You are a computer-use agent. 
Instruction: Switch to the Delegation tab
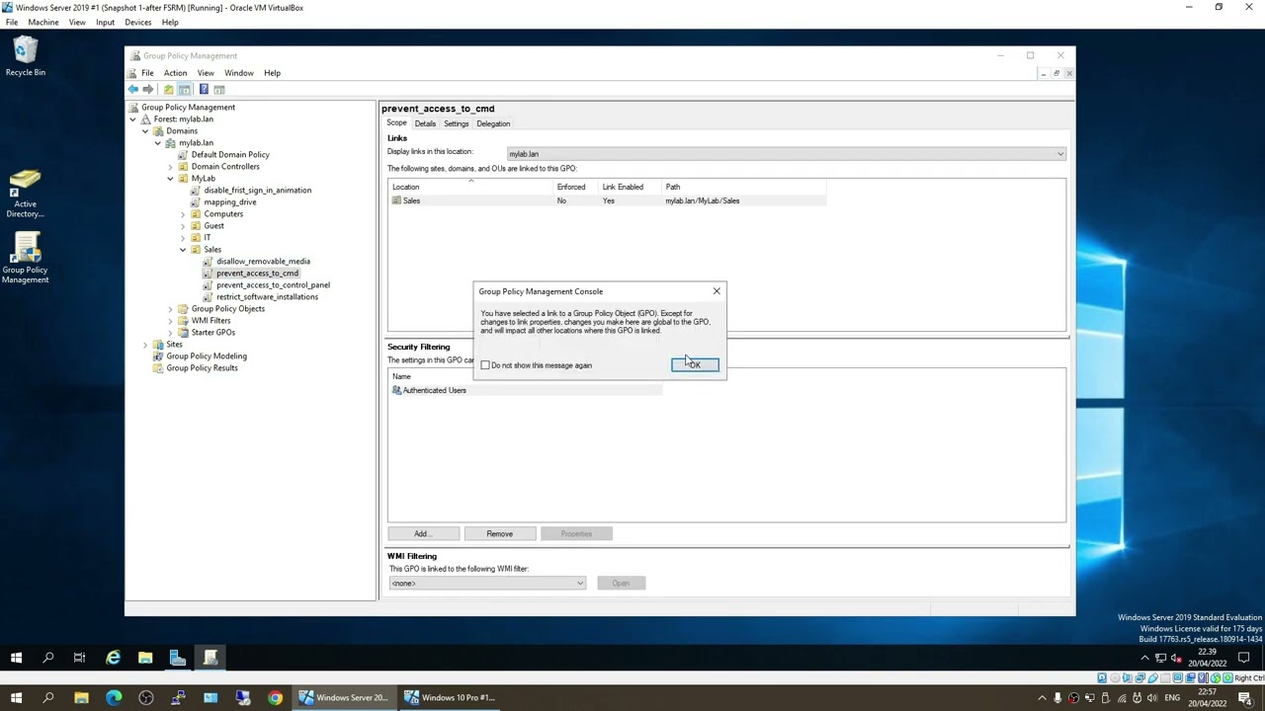493,123
